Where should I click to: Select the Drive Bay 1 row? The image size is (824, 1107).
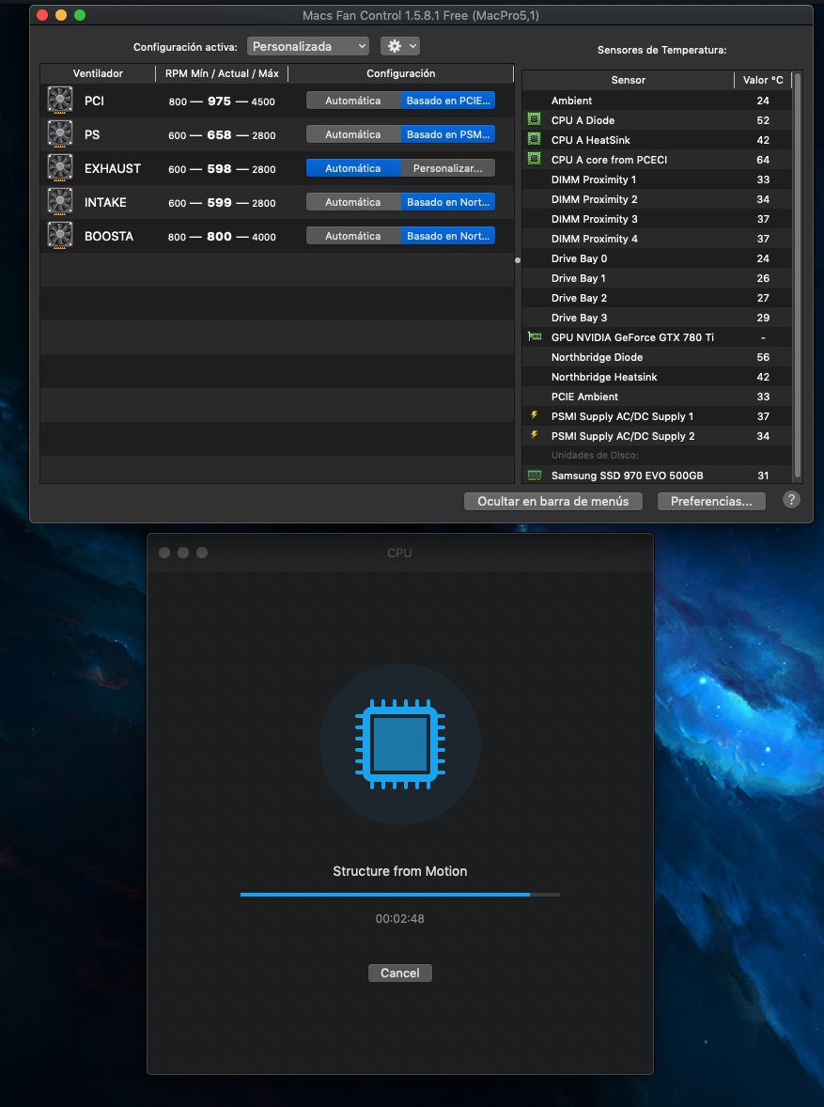pos(658,278)
